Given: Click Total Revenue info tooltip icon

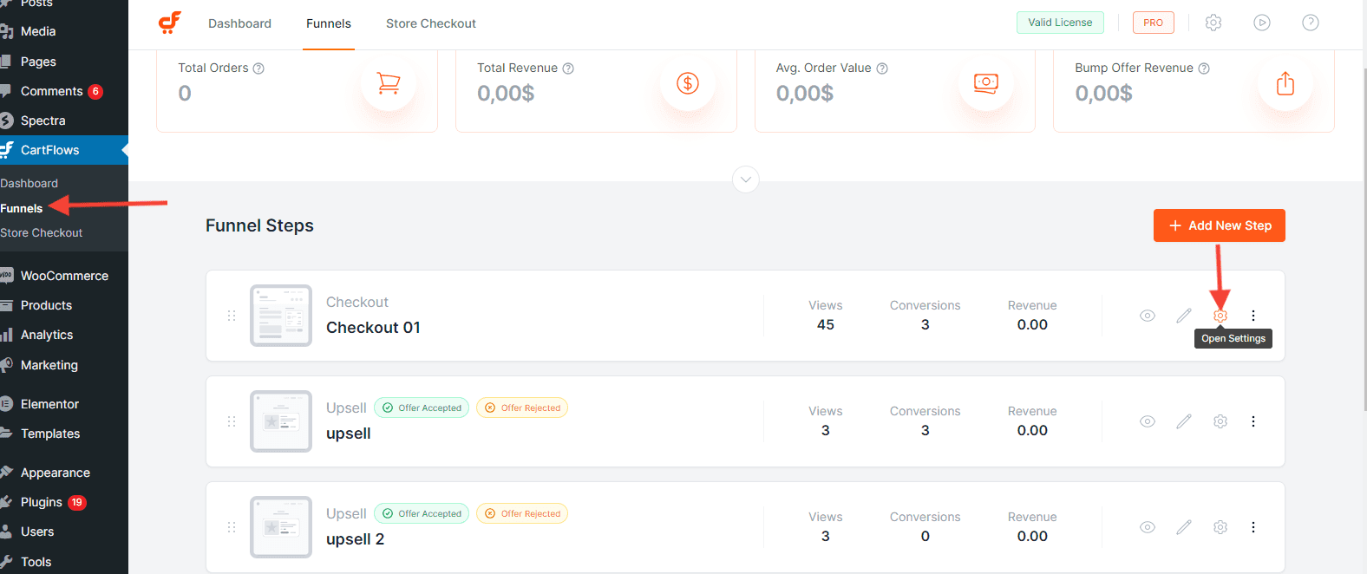Looking at the screenshot, I should (568, 68).
